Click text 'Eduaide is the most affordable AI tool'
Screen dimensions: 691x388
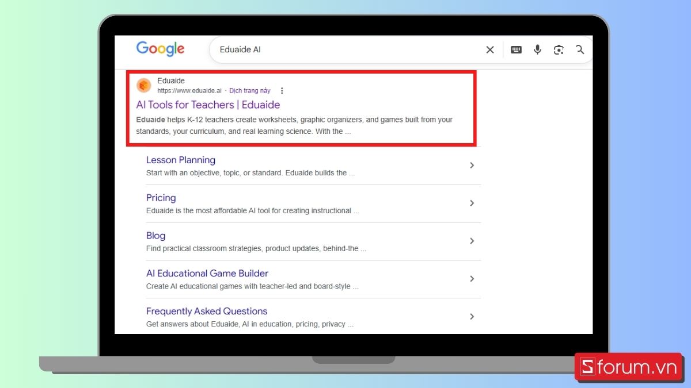253,211
